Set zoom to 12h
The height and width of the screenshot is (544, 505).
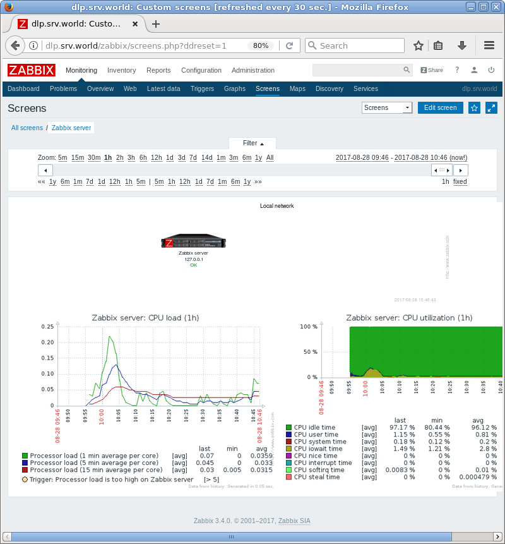pos(157,158)
